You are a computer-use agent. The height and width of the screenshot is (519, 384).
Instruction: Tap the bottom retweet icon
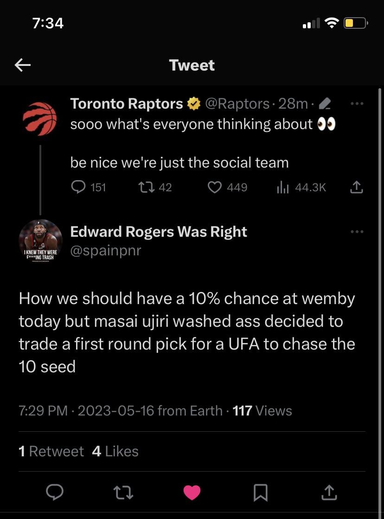[123, 493]
